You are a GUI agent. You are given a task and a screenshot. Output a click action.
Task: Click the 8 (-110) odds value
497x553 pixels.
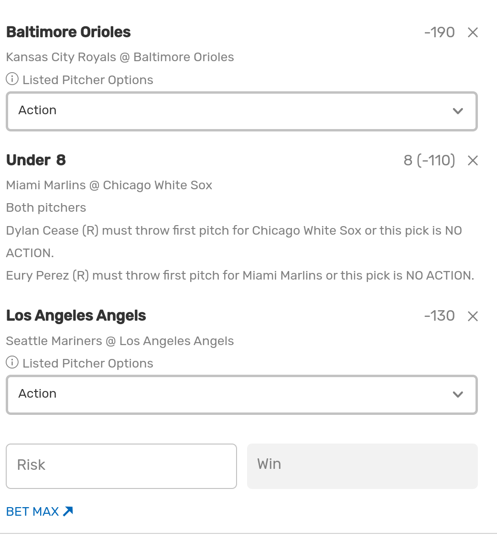[429, 160]
